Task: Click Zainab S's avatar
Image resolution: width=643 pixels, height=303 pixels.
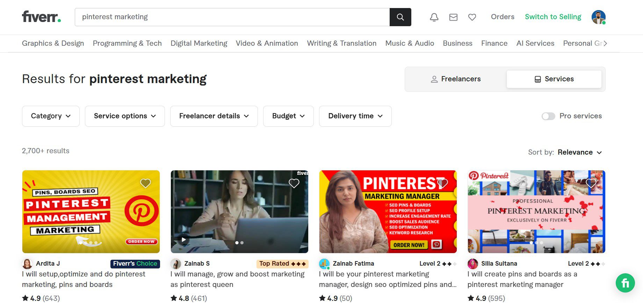Action: (x=175, y=264)
